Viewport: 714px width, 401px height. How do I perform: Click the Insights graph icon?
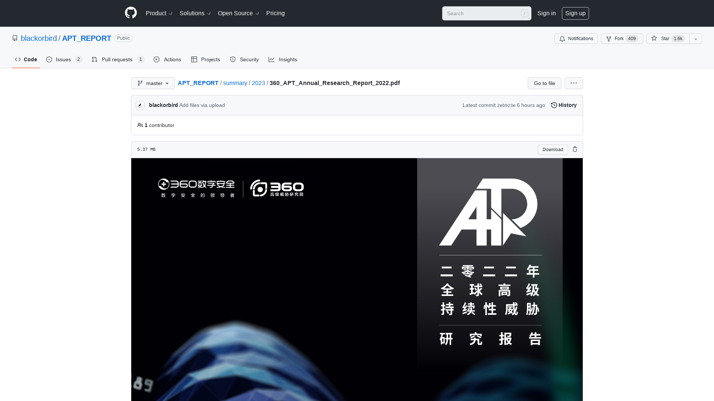click(x=271, y=59)
